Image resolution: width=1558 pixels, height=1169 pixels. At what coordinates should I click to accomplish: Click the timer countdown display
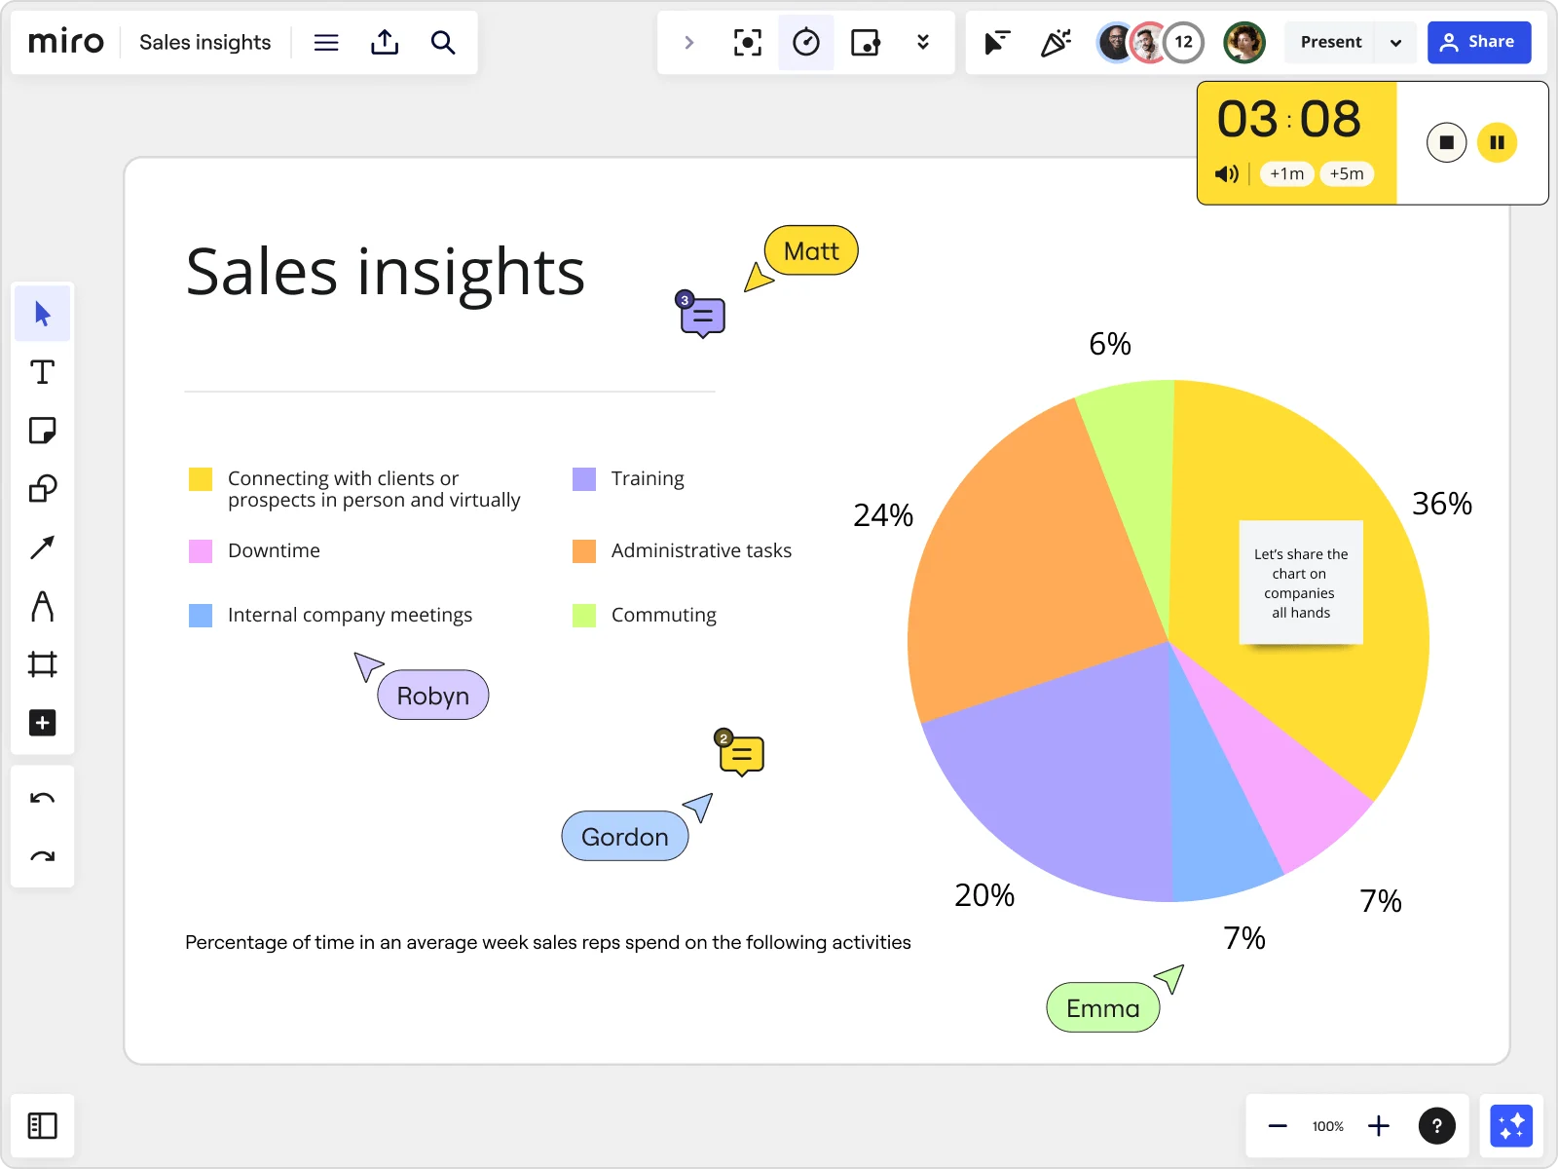(1289, 119)
